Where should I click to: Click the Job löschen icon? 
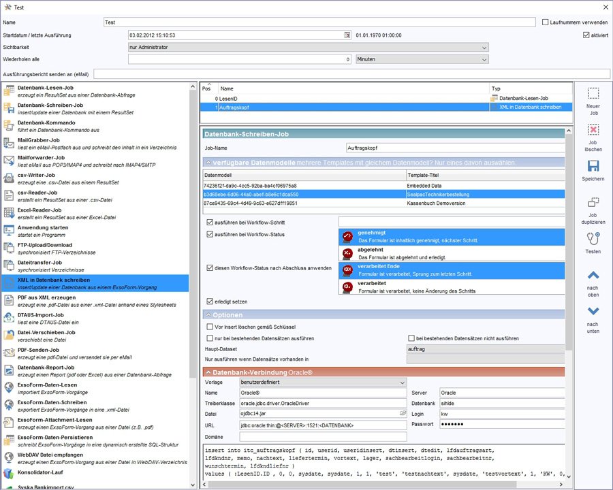[x=593, y=129]
